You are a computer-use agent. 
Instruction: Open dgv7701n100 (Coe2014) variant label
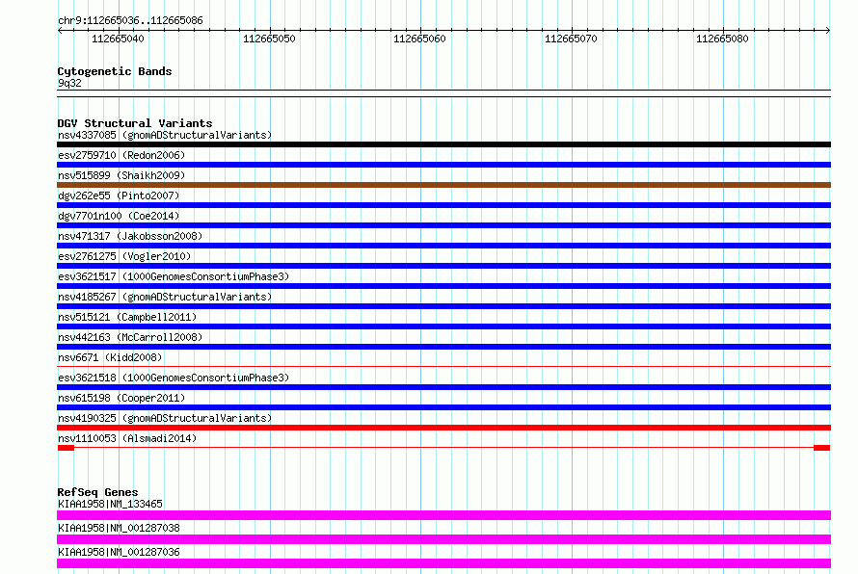(119, 216)
